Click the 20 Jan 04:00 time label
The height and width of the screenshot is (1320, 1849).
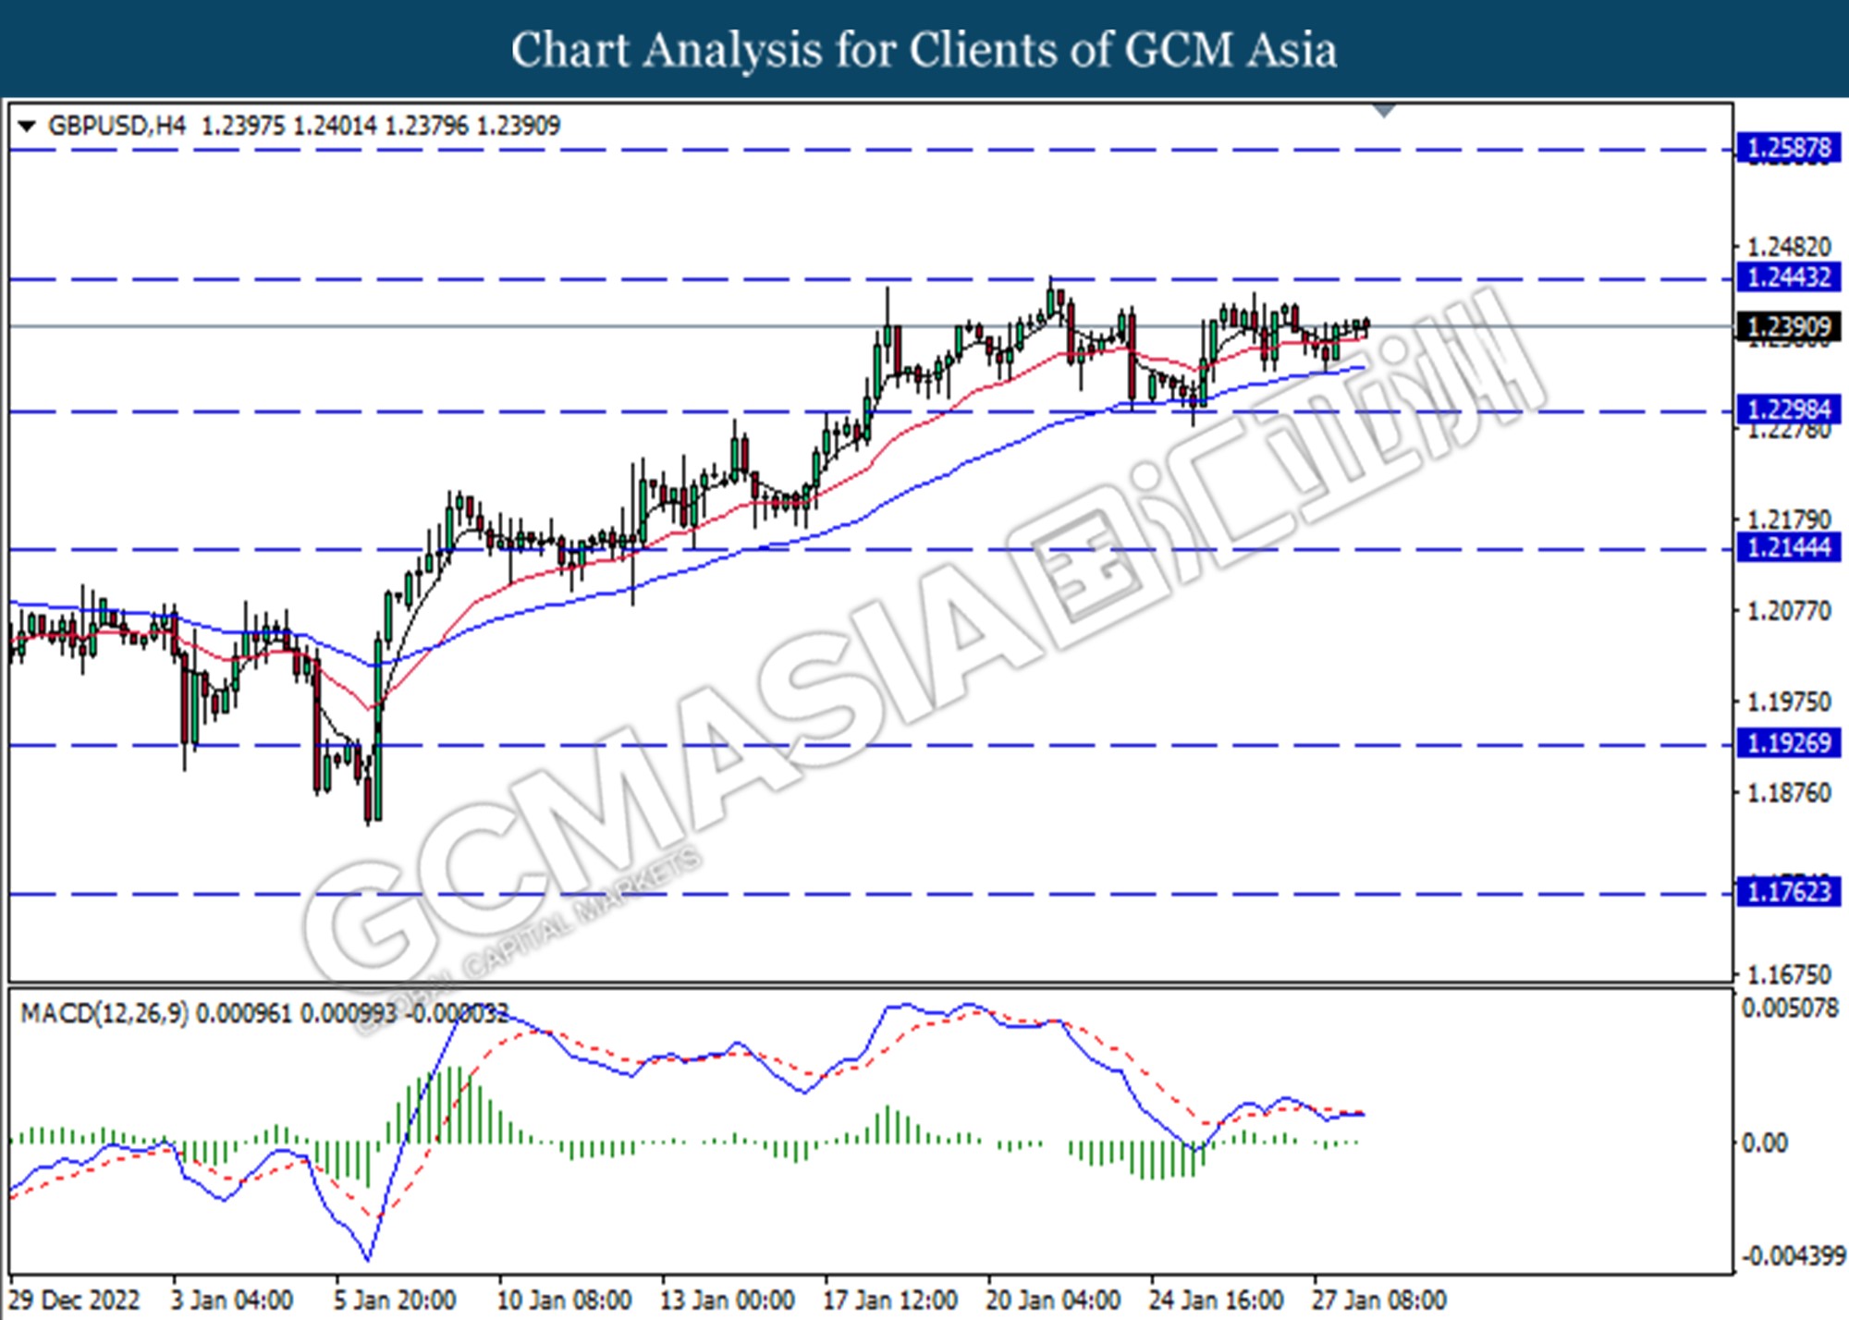[1053, 1300]
